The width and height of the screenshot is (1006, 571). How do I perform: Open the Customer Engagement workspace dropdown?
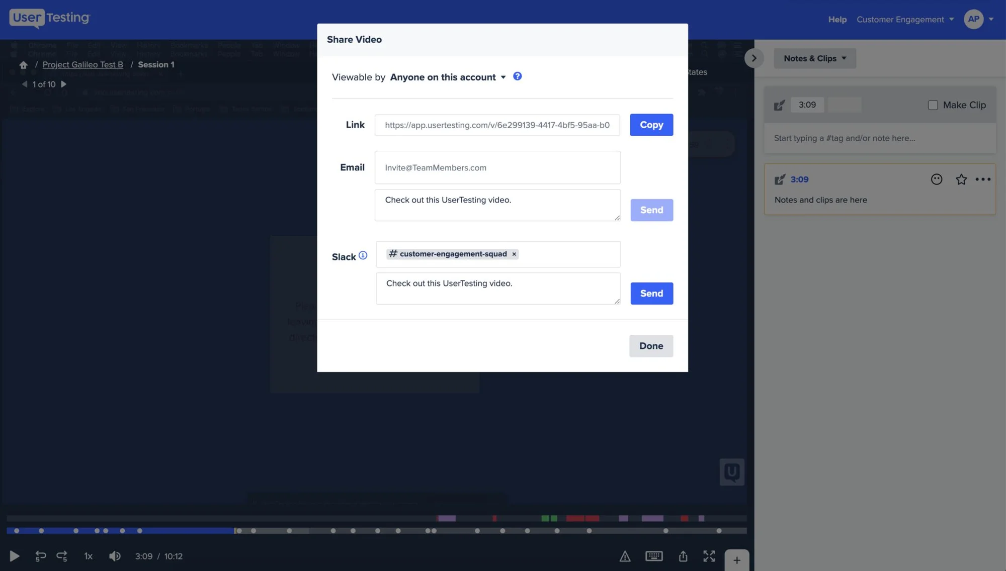905,19
